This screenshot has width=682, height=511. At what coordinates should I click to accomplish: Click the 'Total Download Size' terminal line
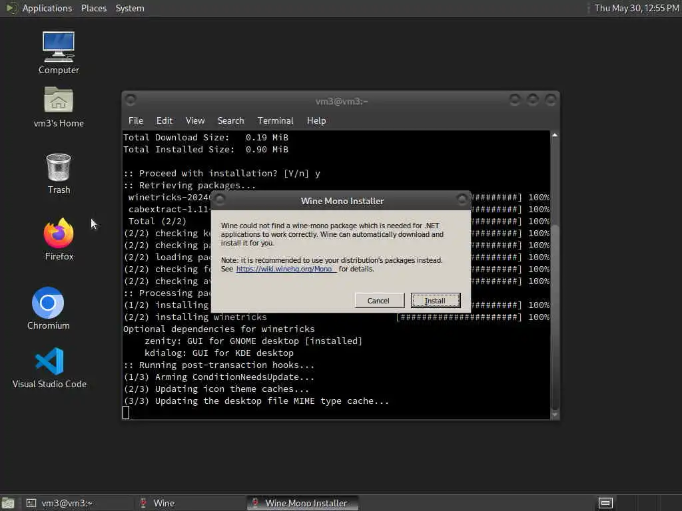tap(206, 137)
